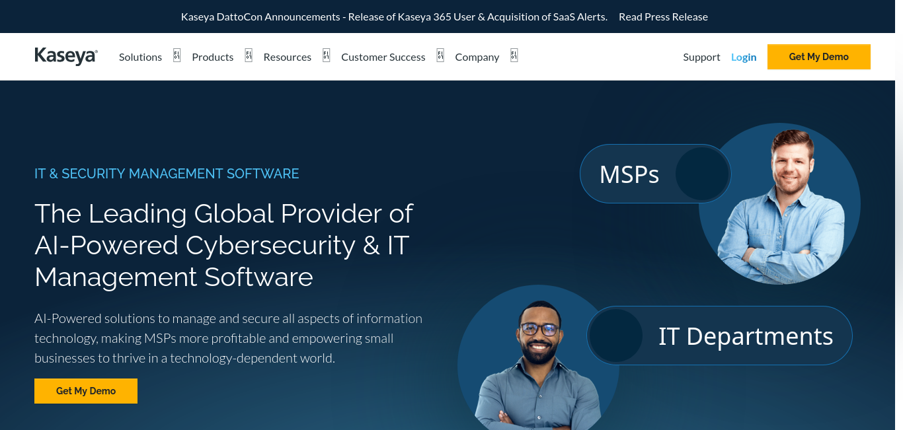Expand the arrow icon next to Customer Success

point(440,55)
